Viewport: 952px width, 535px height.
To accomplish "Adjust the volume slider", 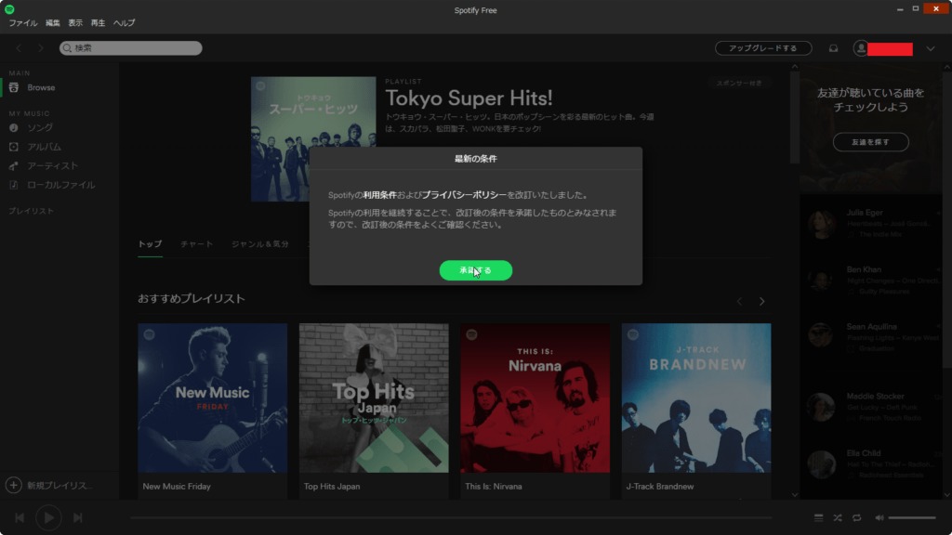I will tap(912, 517).
